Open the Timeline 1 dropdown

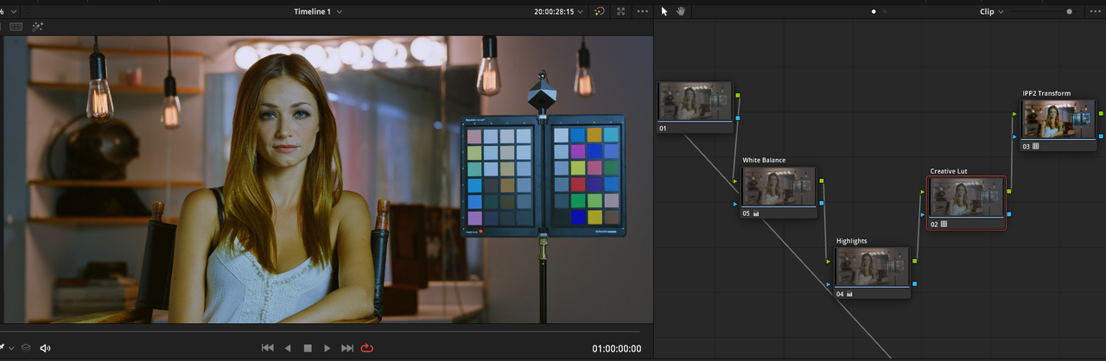click(318, 11)
